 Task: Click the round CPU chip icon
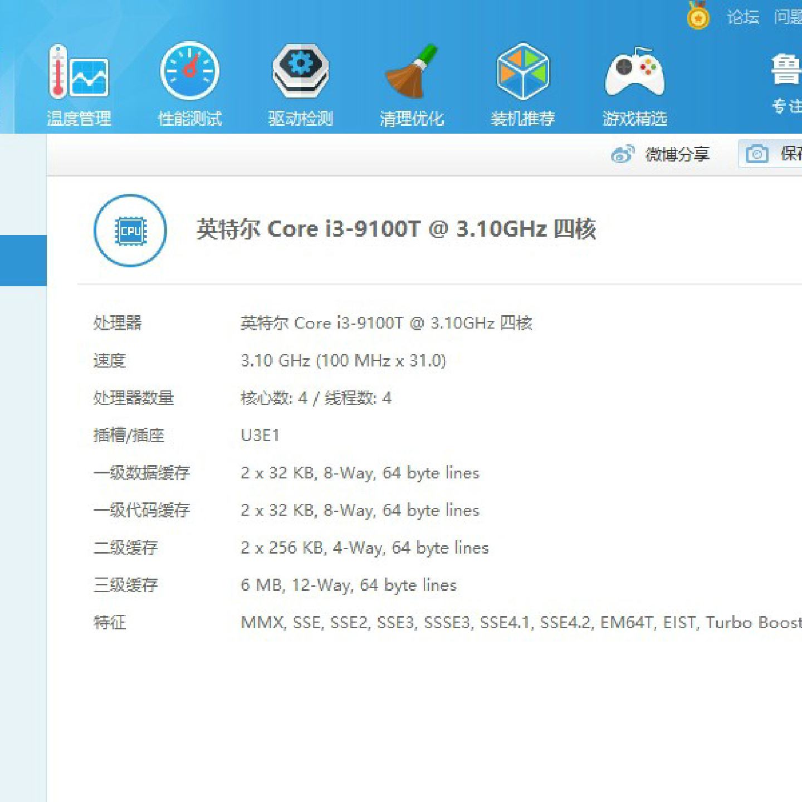click(x=130, y=230)
